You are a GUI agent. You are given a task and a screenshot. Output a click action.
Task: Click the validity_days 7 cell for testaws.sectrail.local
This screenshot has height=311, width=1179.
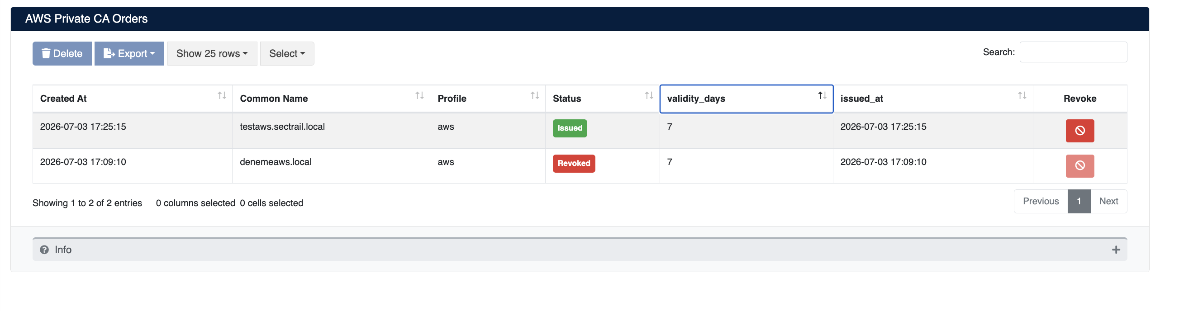(746, 131)
